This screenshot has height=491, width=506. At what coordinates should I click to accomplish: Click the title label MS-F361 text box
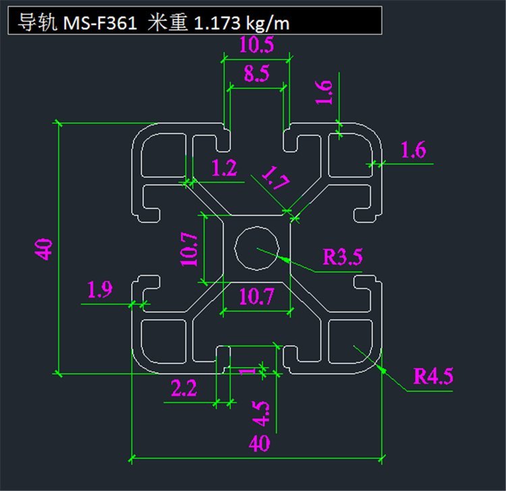[194, 23]
